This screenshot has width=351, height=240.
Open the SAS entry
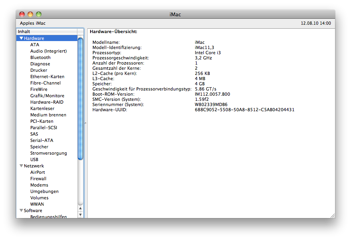[x=34, y=134]
